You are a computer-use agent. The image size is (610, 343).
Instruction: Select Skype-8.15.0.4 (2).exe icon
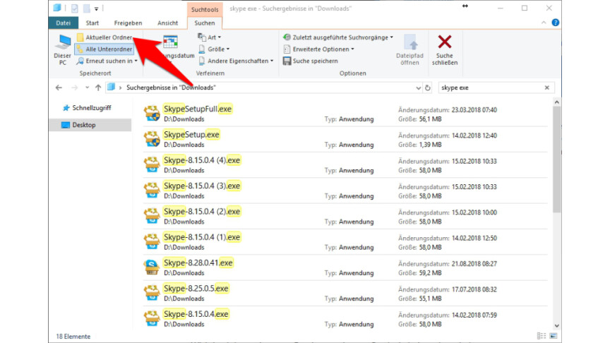152,216
